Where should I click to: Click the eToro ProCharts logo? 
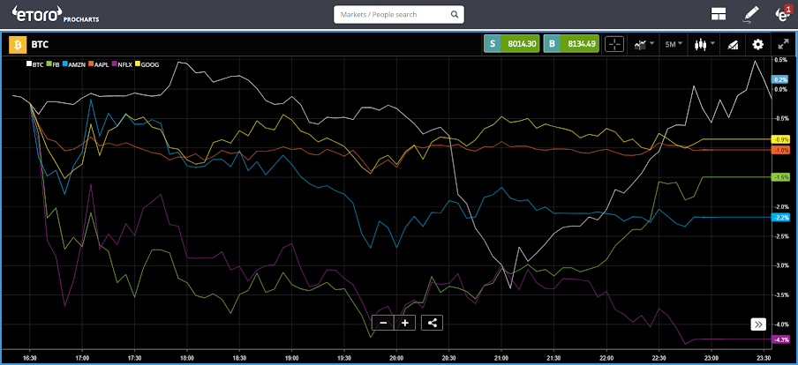pyautogui.click(x=55, y=15)
